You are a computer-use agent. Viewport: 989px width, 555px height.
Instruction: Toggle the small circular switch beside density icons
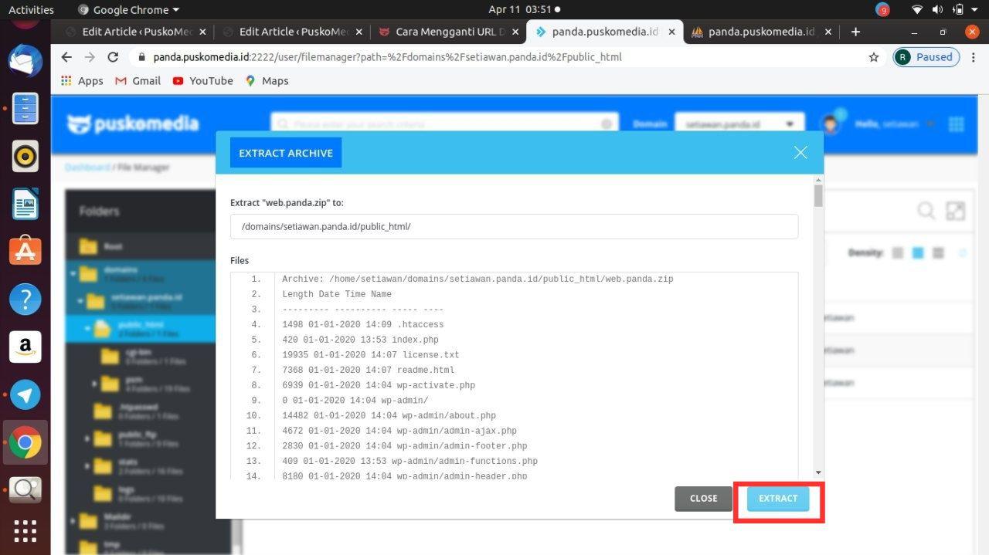pyautogui.click(x=963, y=252)
